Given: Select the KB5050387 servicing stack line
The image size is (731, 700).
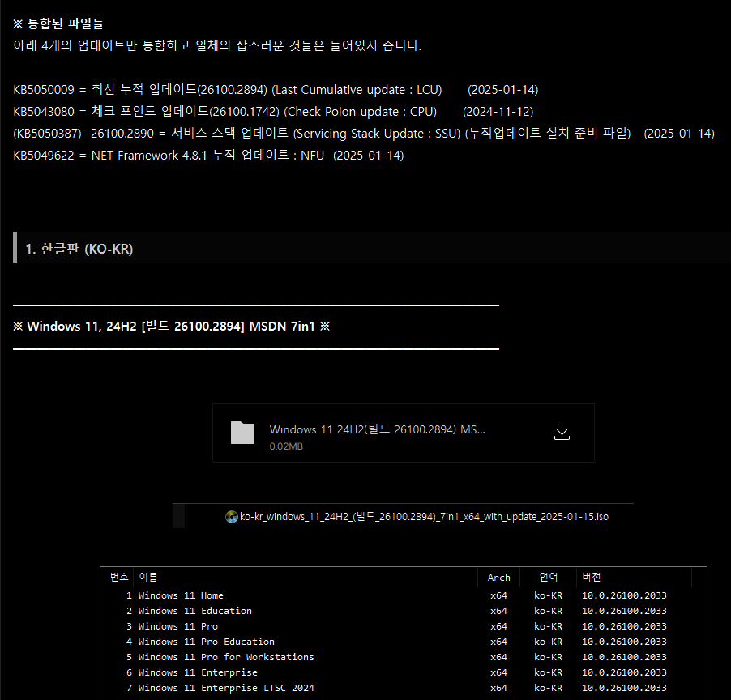Looking at the screenshot, I should [364, 134].
